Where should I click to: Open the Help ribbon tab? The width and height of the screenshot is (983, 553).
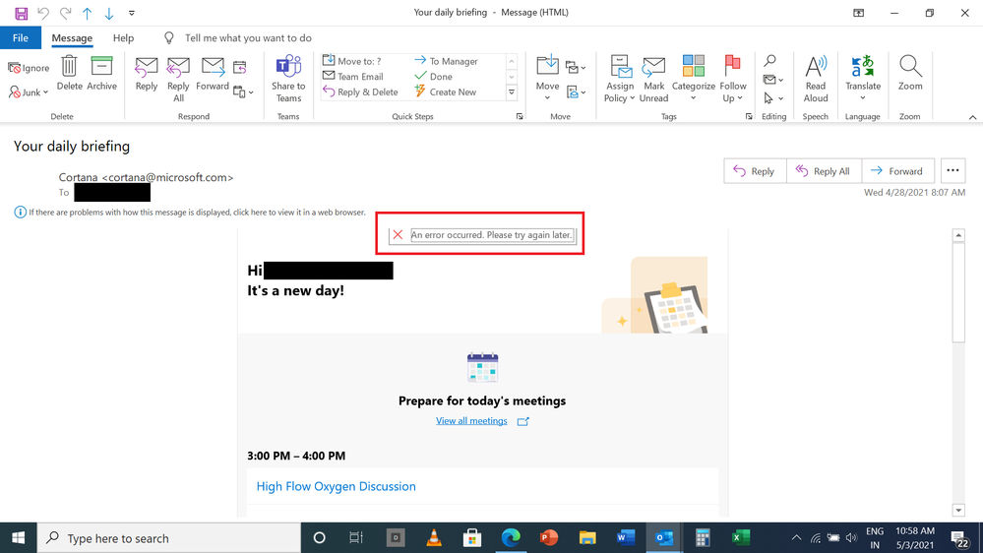(124, 37)
